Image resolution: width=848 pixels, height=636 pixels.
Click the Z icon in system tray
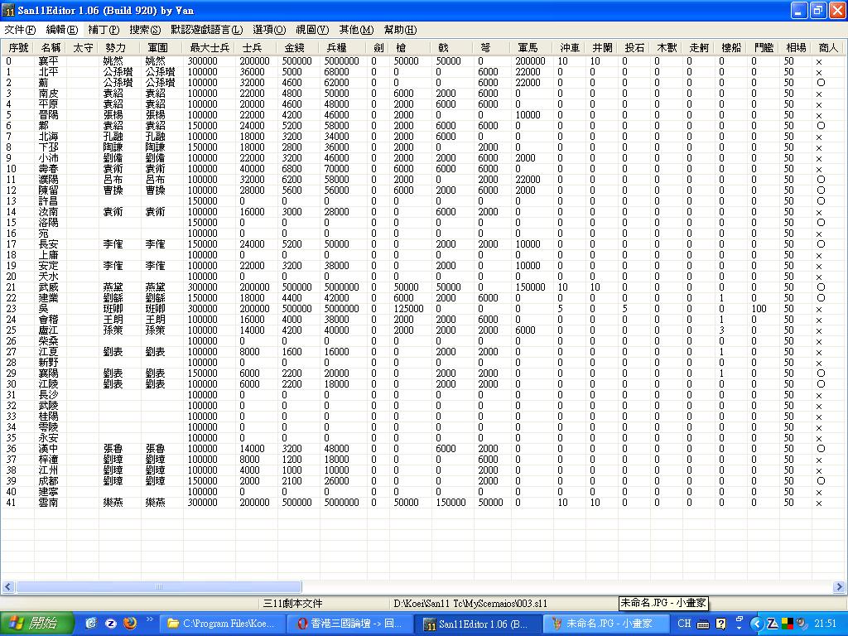click(x=772, y=624)
